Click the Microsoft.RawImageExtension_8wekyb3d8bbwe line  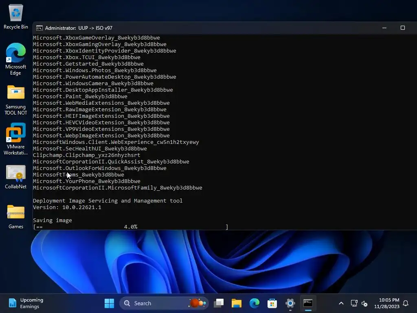click(99, 109)
